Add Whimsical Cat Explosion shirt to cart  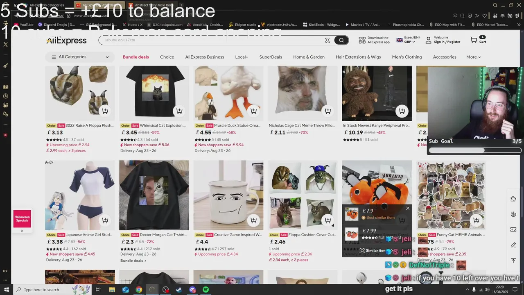coord(179,111)
